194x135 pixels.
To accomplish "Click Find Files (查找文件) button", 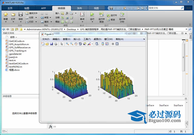I will tap(31, 13).
